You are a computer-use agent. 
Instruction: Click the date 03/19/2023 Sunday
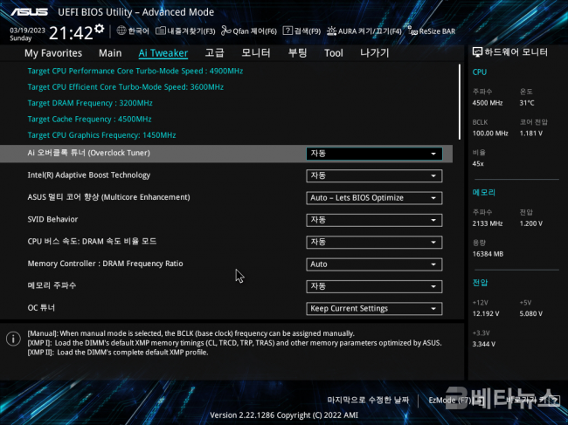coord(28,34)
